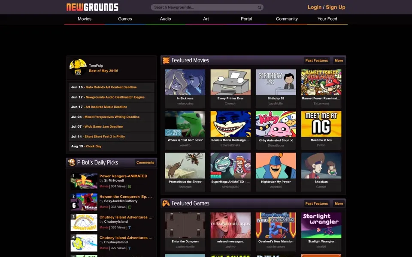Click Past Features in Featured Movies
This screenshot has height=257, width=412.
(317, 60)
